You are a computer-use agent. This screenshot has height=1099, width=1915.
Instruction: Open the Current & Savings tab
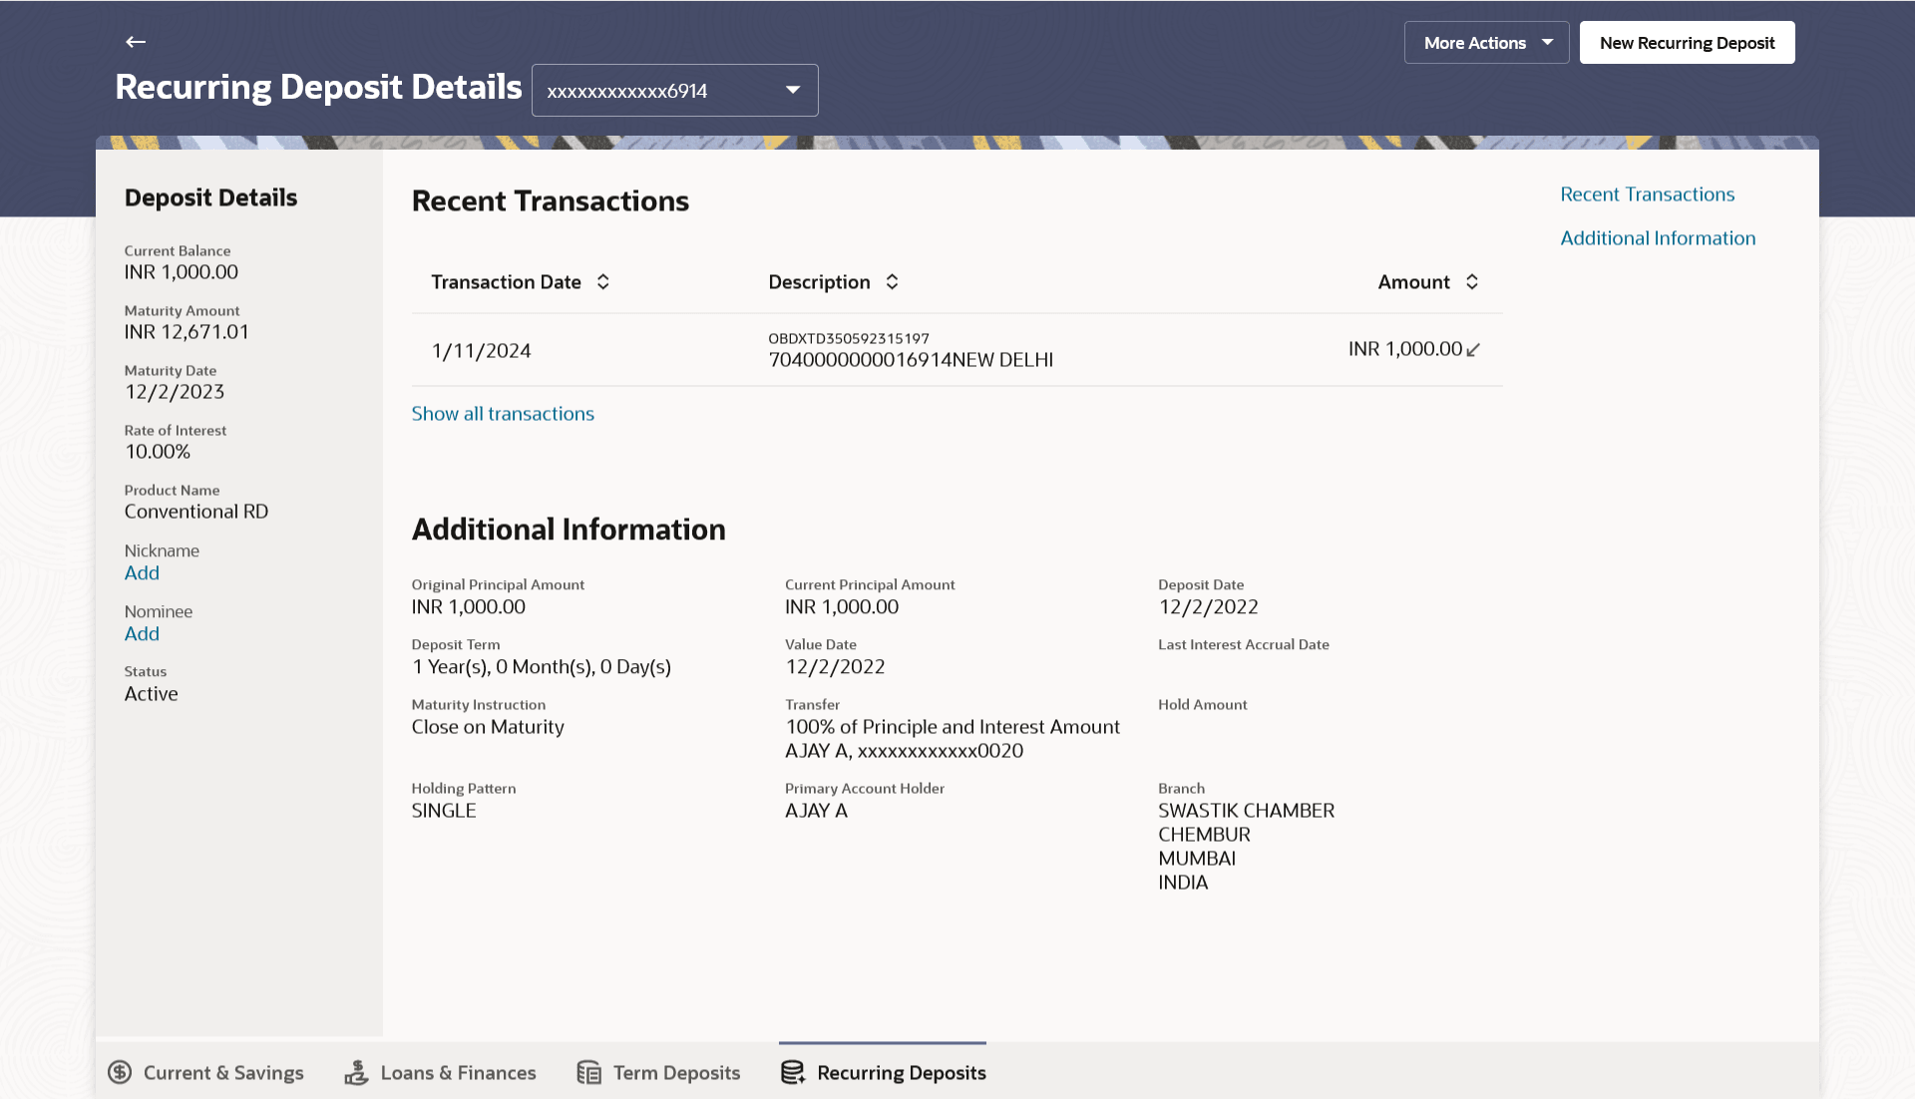(223, 1073)
